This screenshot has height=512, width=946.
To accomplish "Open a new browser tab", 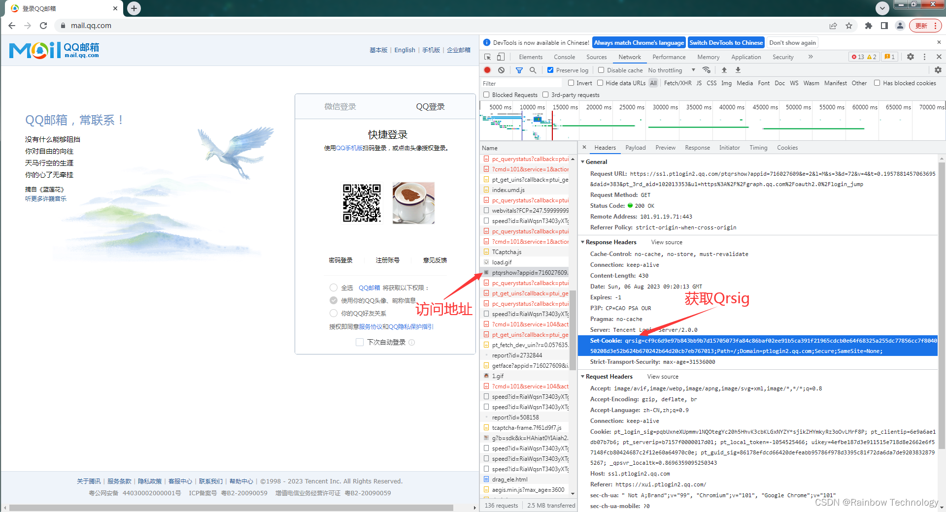I will pos(134,8).
